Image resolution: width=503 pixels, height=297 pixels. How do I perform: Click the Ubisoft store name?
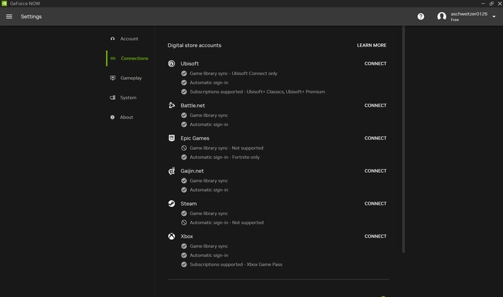tap(190, 63)
